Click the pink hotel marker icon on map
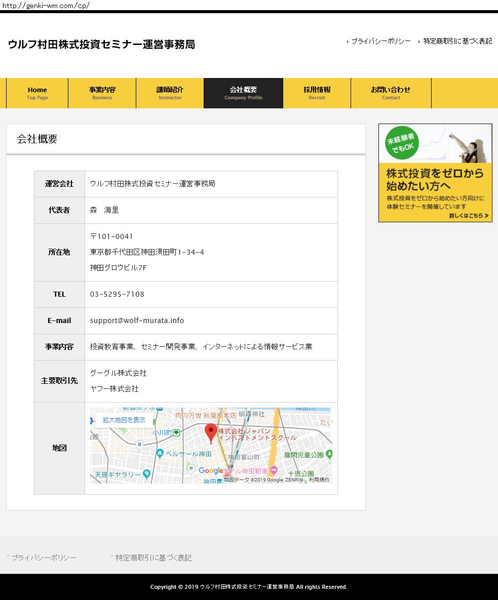The image size is (498, 600). point(273,470)
